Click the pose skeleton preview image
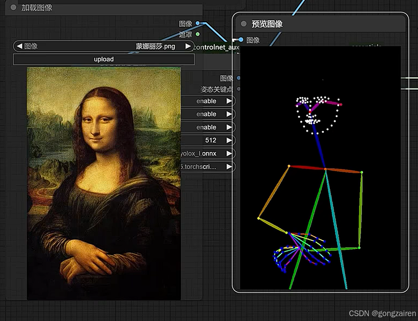 [x=321, y=168]
